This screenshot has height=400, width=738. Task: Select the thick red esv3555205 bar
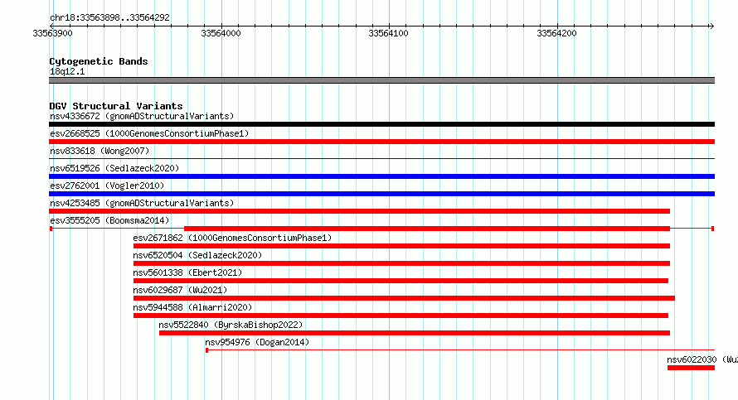(x=427, y=229)
